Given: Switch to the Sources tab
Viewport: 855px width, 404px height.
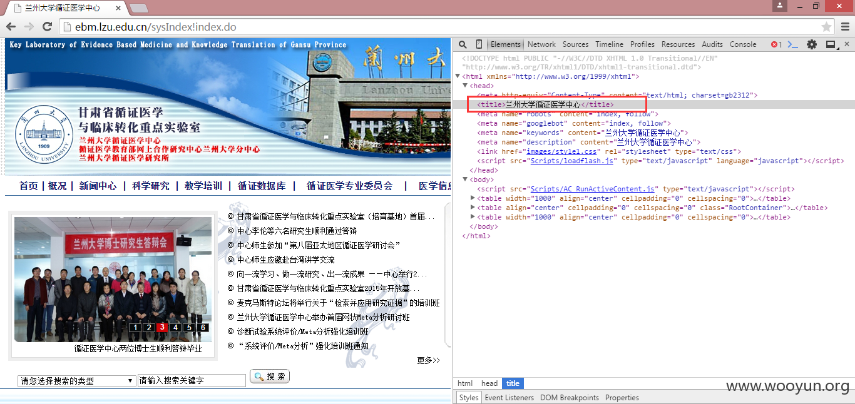Looking at the screenshot, I should tap(575, 44).
